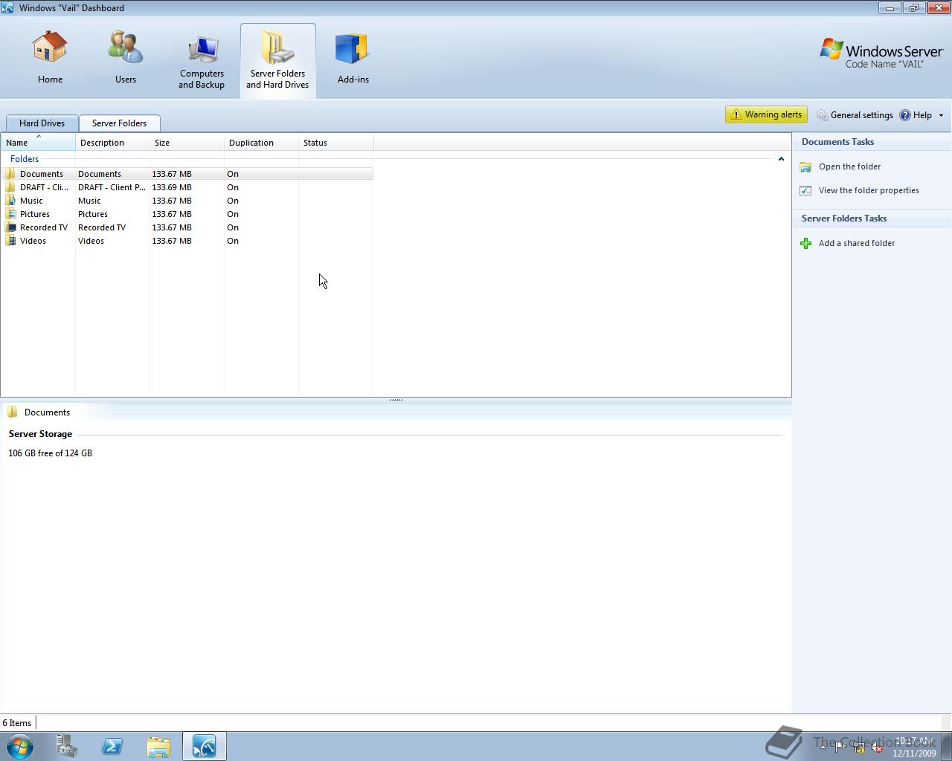Click the Help question mark icon
The height and width of the screenshot is (761, 952).
pyautogui.click(x=905, y=115)
